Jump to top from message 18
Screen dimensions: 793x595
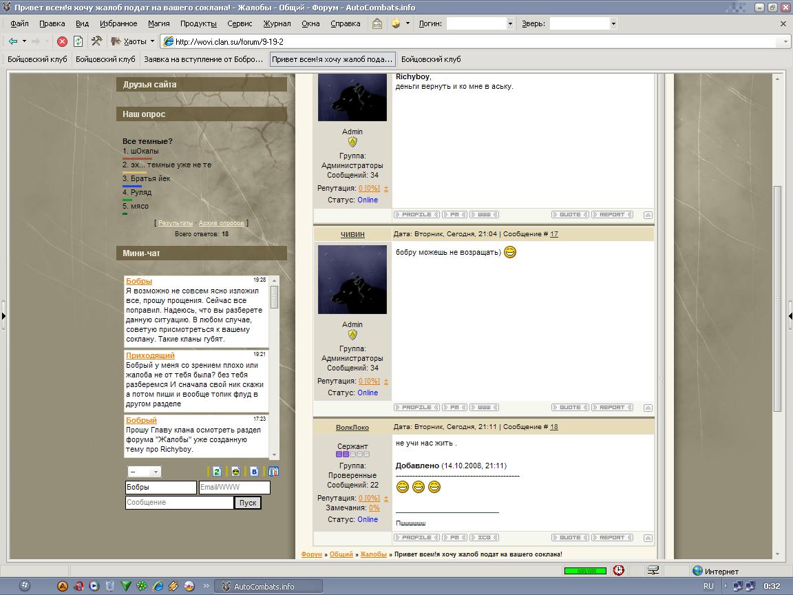[x=648, y=538]
